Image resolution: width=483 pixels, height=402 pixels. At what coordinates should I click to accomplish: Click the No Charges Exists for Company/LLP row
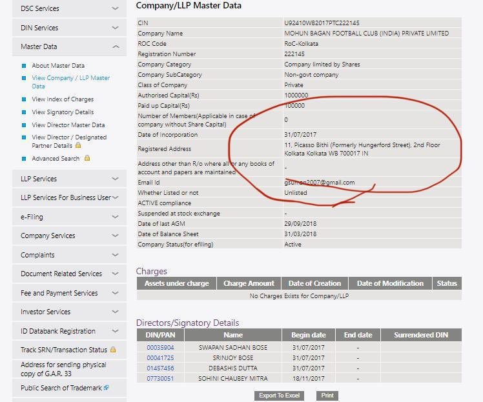pyautogui.click(x=299, y=296)
